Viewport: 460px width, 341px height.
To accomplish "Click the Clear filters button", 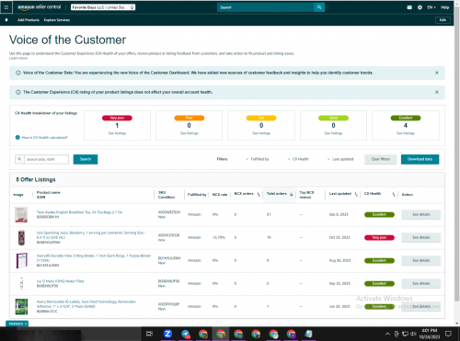I will pyautogui.click(x=380, y=159).
